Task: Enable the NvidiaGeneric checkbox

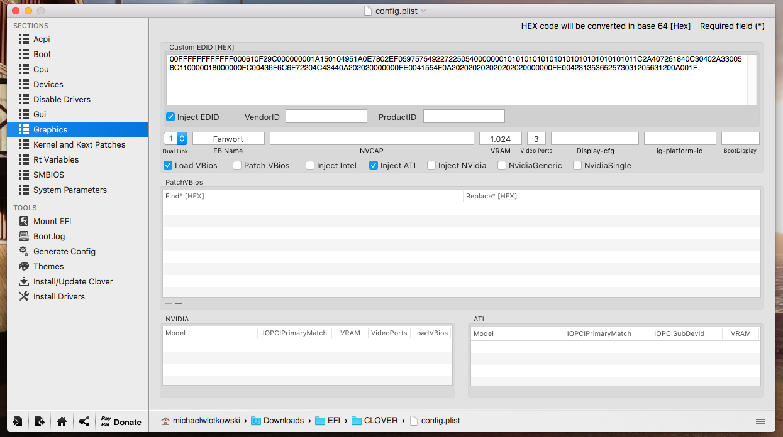Action: [x=502, y=166]
